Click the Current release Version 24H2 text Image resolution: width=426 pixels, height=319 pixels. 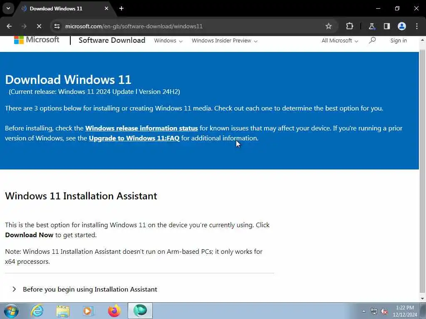pos(94,92)
